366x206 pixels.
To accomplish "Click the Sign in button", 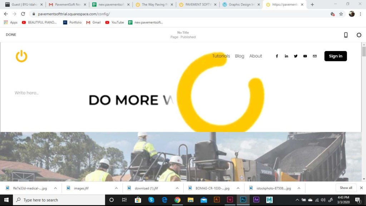I will tap(335, 56).
